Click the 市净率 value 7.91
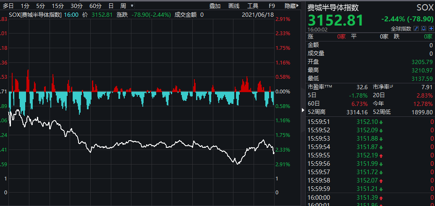The width and height of the screenshot is (435, 206). coord(427,88)
